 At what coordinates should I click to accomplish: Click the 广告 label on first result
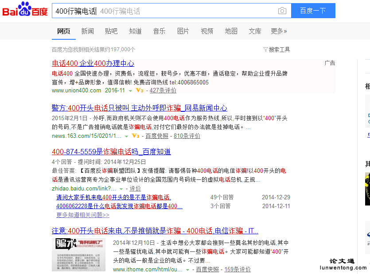(330, 63)
